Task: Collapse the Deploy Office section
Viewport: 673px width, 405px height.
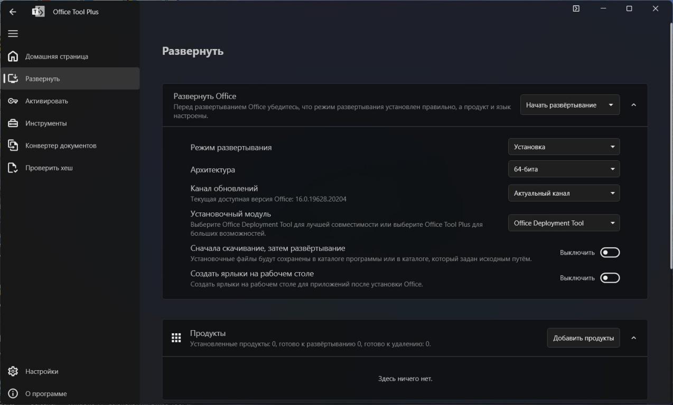Action: (x=633, y=105)
